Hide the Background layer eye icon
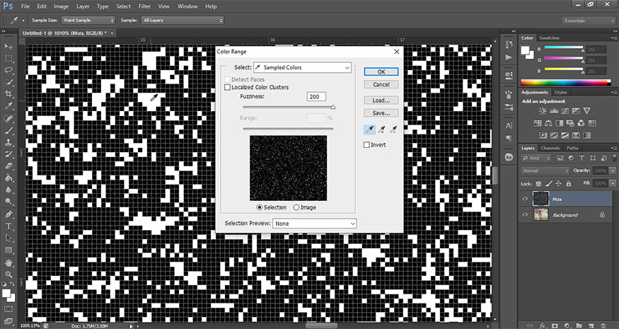 [525, 215]
